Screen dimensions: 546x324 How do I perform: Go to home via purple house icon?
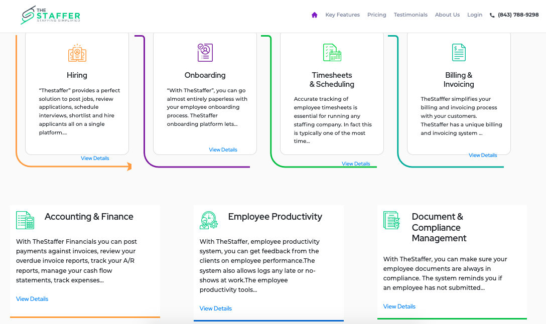(x=315, y=15)
